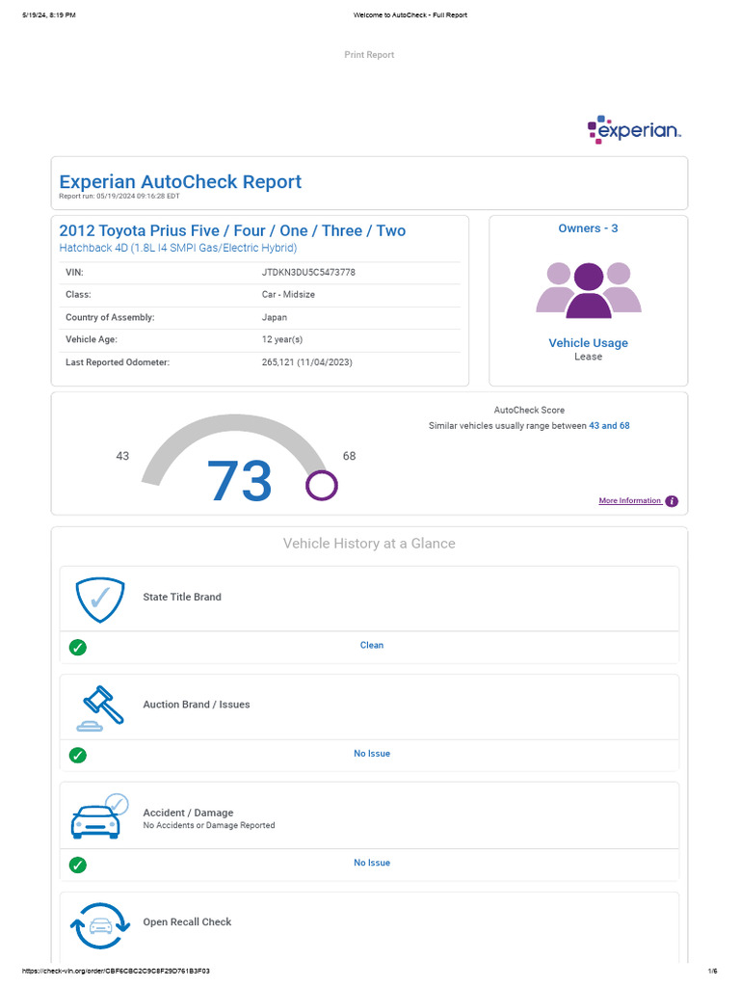Click the Accident / Damage label

[188, 814]
